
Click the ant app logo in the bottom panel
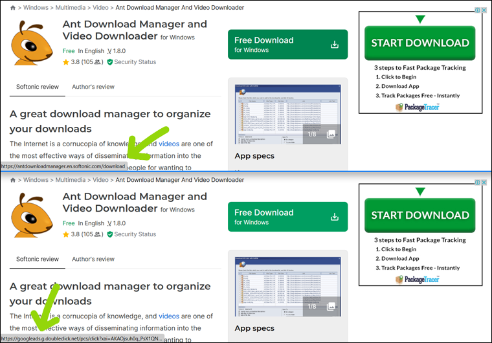[x=31, y=216]
